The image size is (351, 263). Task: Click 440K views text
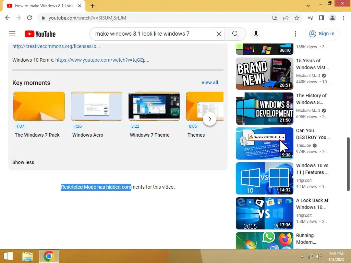click(306, 82)
